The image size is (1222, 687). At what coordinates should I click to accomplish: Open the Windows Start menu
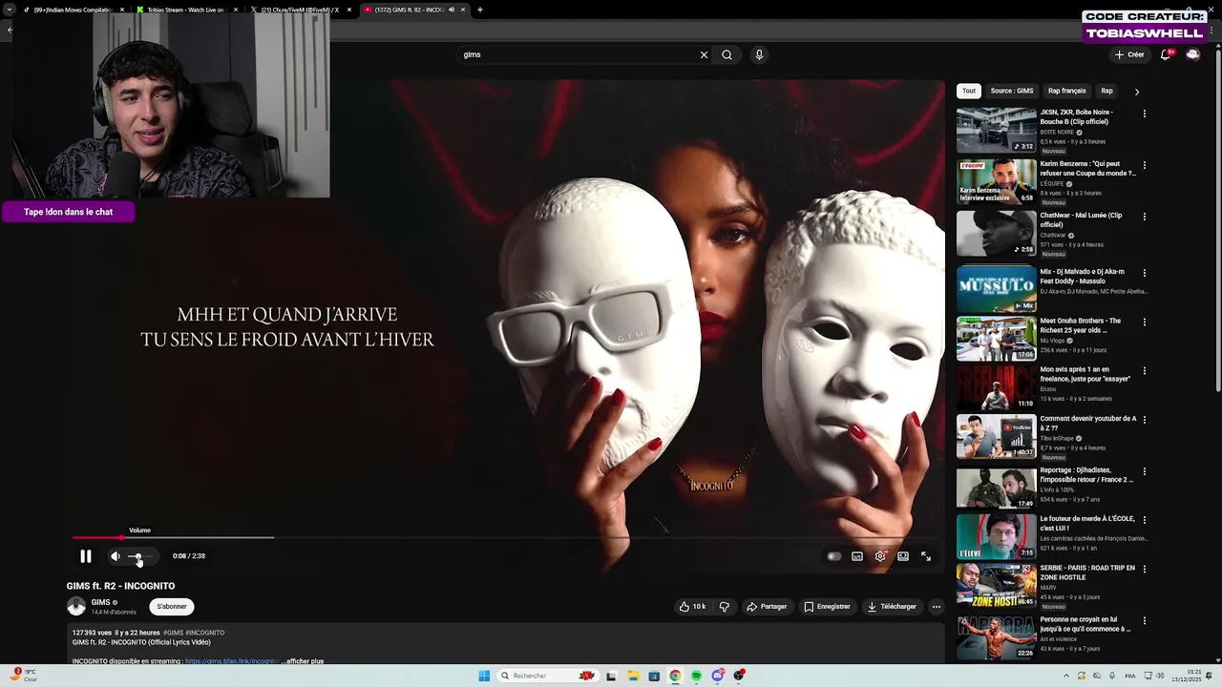(484, 676)
